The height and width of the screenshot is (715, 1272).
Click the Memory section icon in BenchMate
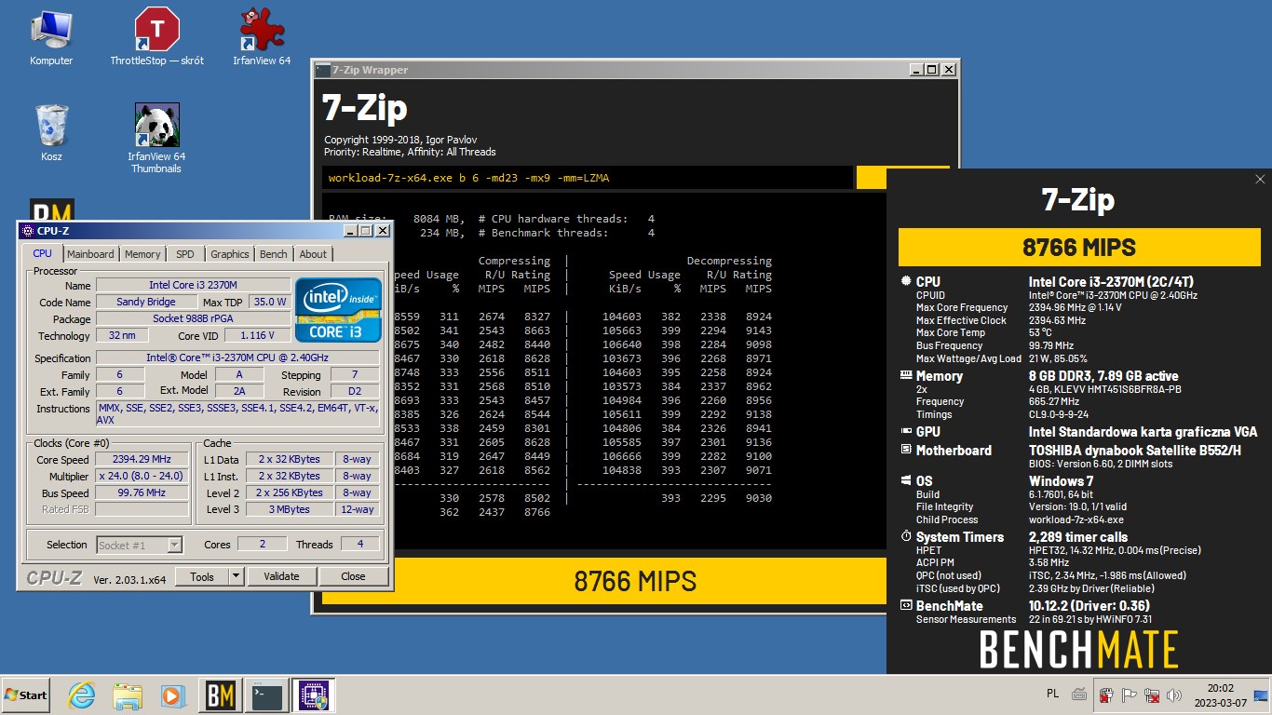(x=906, y=375)
